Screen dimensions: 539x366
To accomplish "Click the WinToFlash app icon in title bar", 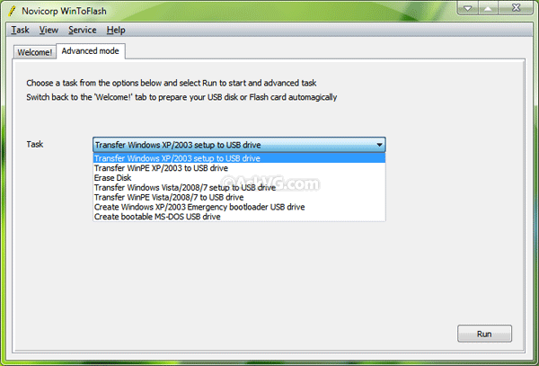I will point(12,11).
